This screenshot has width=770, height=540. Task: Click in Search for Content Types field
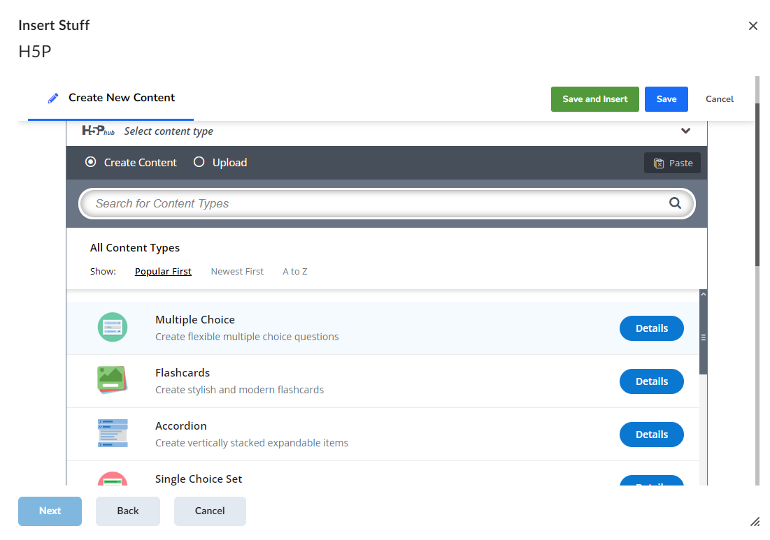378,203
